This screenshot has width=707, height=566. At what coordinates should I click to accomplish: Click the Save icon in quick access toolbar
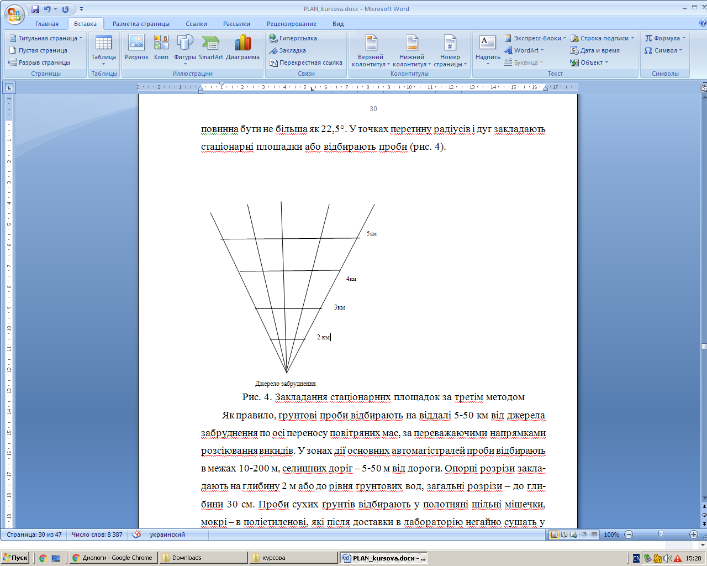(35, 9)
